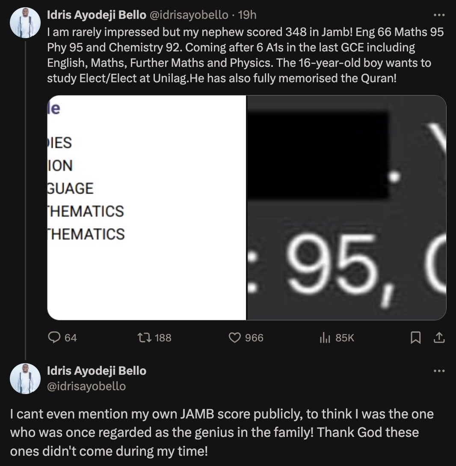The height and width of the screenshot is (466, 456).
Task: Open the view analytics bar chart icon
Action: 326,338
